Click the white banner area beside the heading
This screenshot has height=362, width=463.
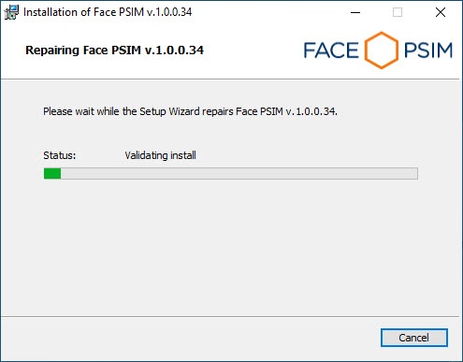coord(253,50)
